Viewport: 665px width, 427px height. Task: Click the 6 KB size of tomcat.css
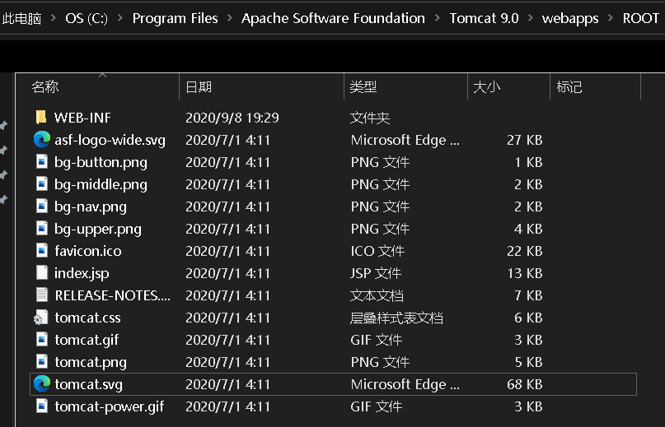point(528,318)
